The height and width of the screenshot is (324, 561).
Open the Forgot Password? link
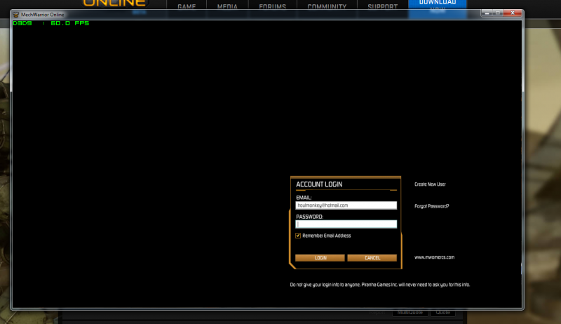point(431,206)
